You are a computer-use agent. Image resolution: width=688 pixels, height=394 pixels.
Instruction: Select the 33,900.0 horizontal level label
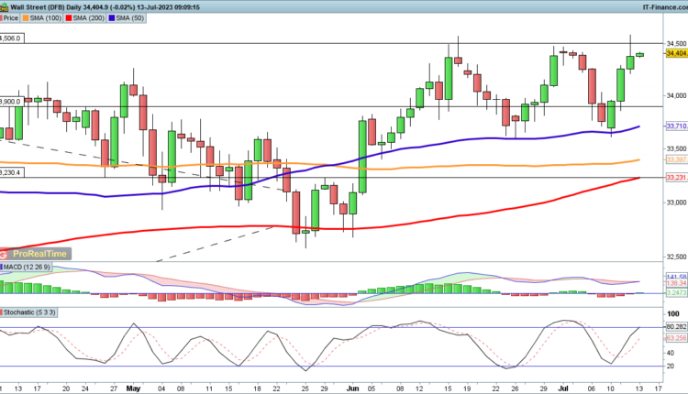(x=11, y=102)
